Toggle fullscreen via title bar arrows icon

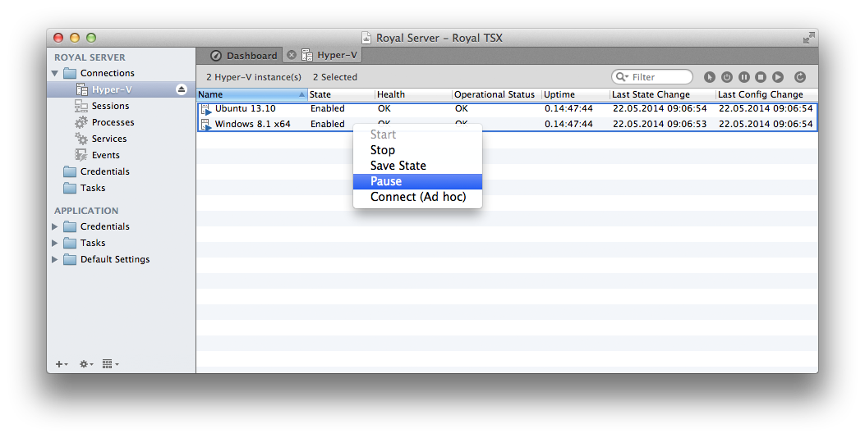809,38
